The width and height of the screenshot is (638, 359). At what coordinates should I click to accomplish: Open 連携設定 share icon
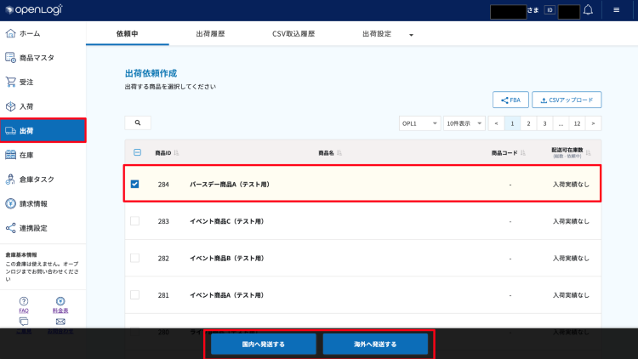[10, 228]
